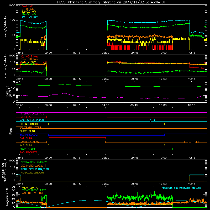Click the 0.1-0.3 MeV legend label
210x210 pixels.
pyautogui.click(x=30, y=56)
